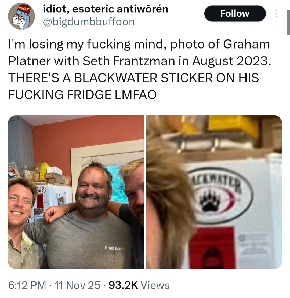Click the Follow button
The height and width of the screenshot is (298, 290).
pyautogui.click(x=235, y=13)
